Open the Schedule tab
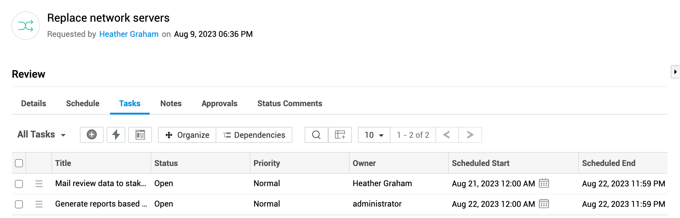Screen dimensions: 680x218 (83, 103)
